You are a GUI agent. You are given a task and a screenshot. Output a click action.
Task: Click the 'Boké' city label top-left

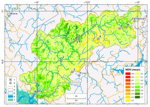[14, 14]
